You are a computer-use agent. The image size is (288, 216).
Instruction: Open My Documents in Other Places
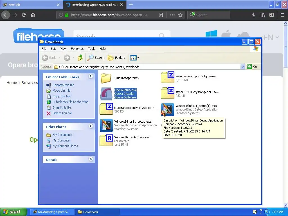pos(62,135)
